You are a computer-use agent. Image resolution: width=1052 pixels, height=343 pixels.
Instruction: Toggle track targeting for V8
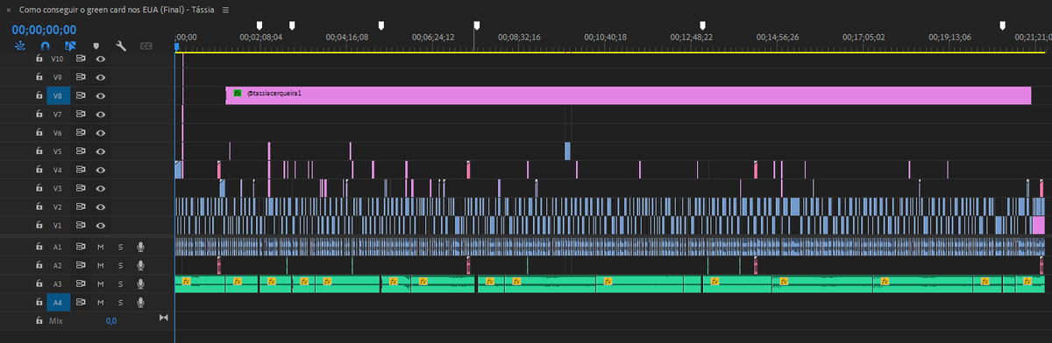58,96
